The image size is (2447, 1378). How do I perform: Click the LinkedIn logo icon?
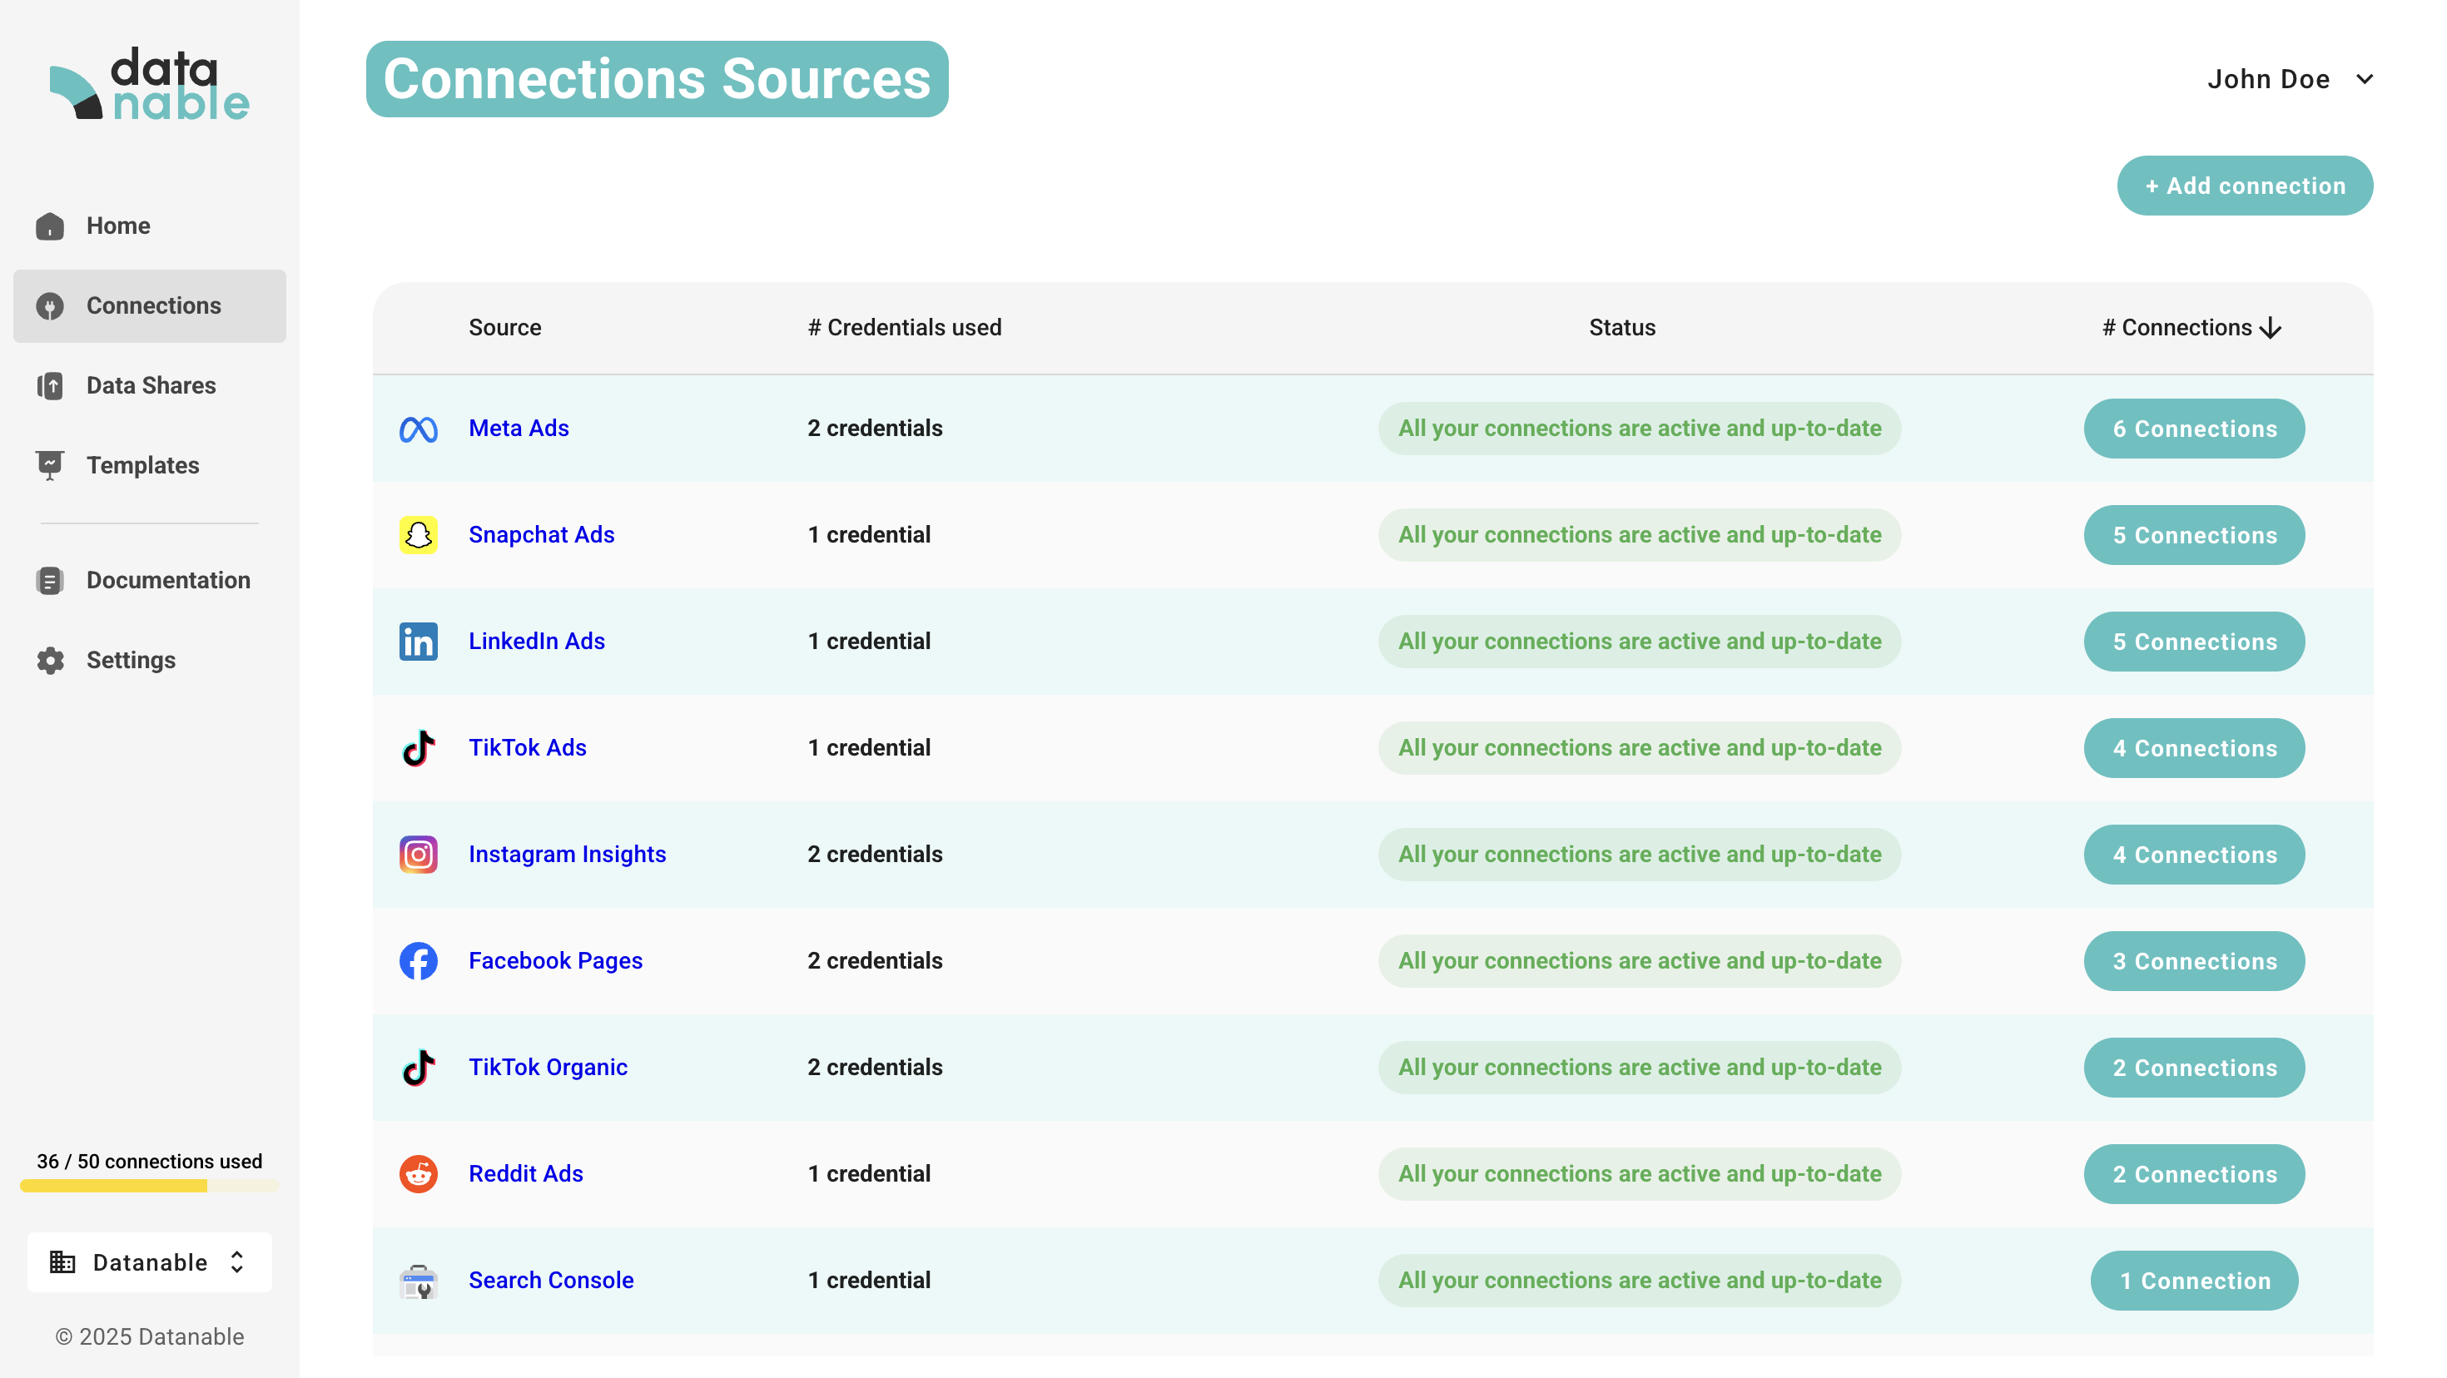(418, 641)
